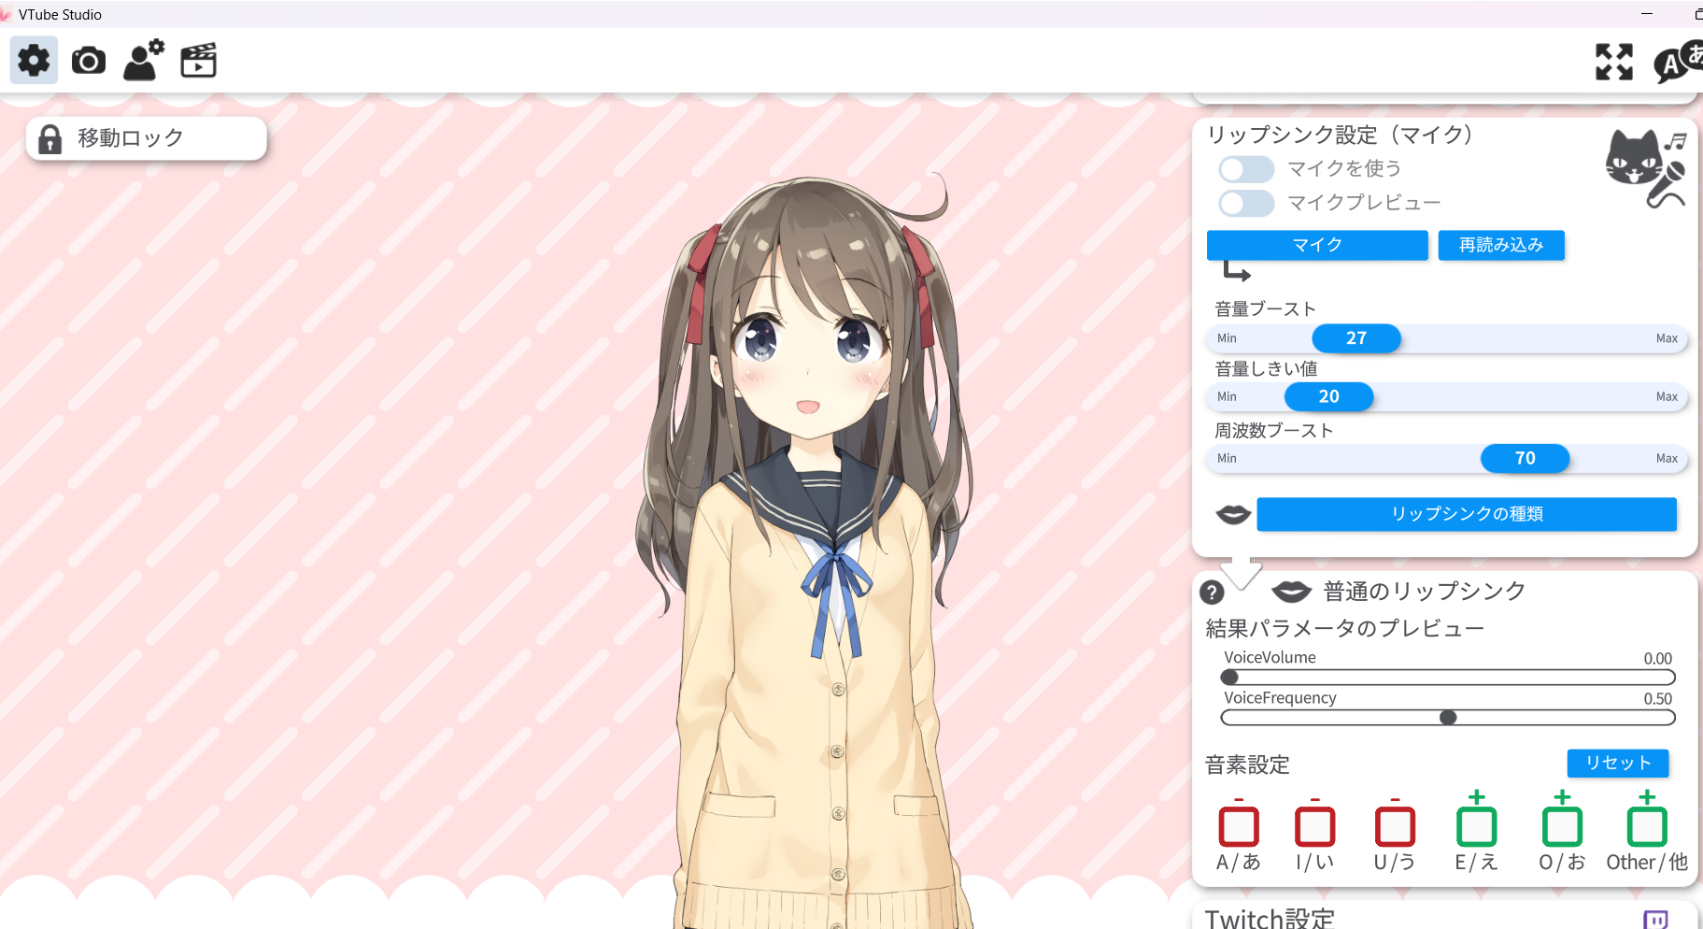
Task: Click the 再読み込み button
Action: click(1500, 245)
